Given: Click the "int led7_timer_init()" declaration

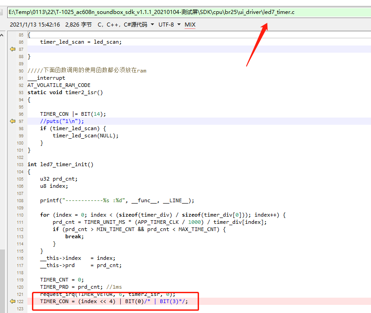Looking at the screenshot, I should (60, 164).
